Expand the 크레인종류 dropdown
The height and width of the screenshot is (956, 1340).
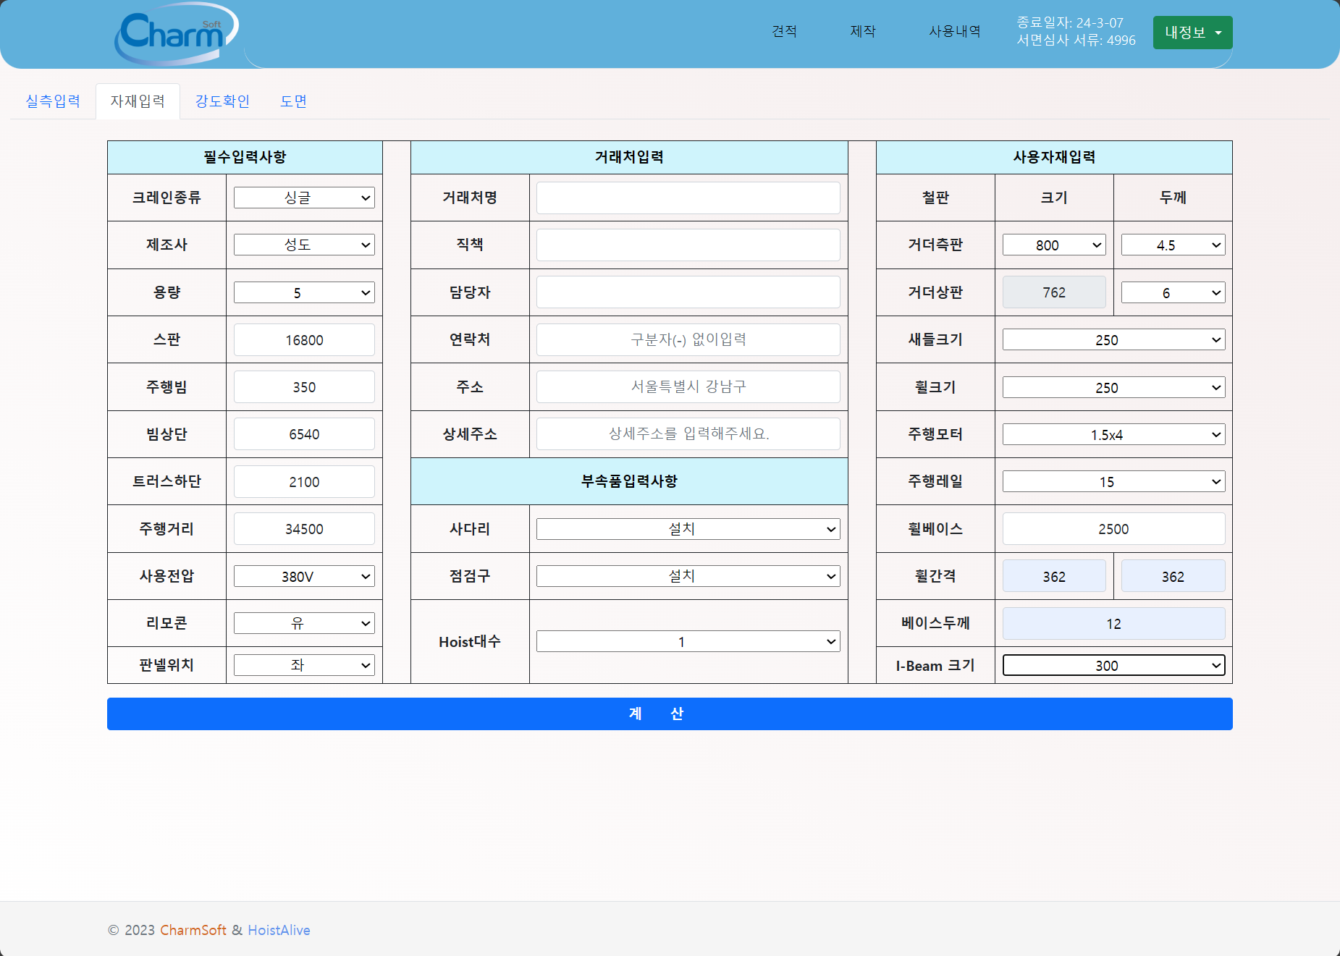303,198
